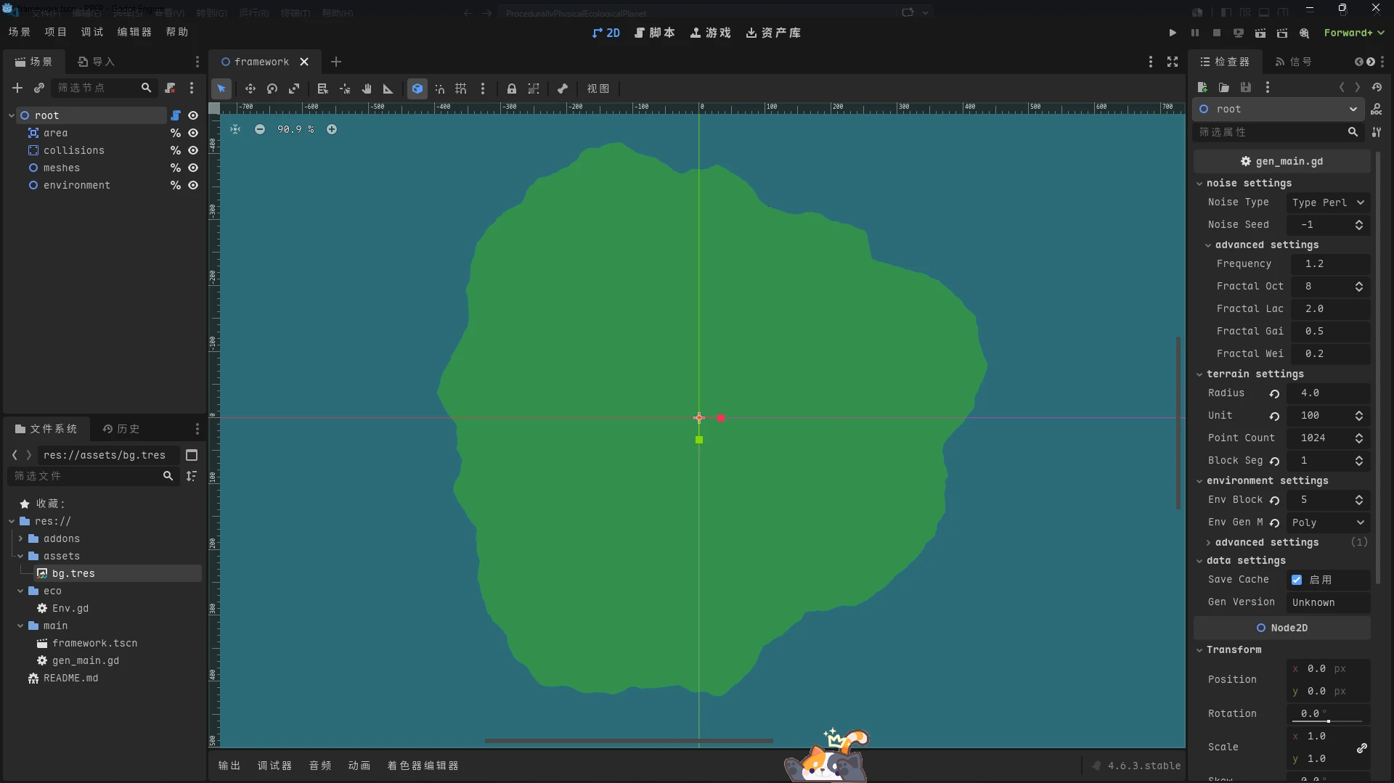Viewport: 1394px width, 783px height.
Task: Expand the addons folder in FileSystem
Action: 20,538
